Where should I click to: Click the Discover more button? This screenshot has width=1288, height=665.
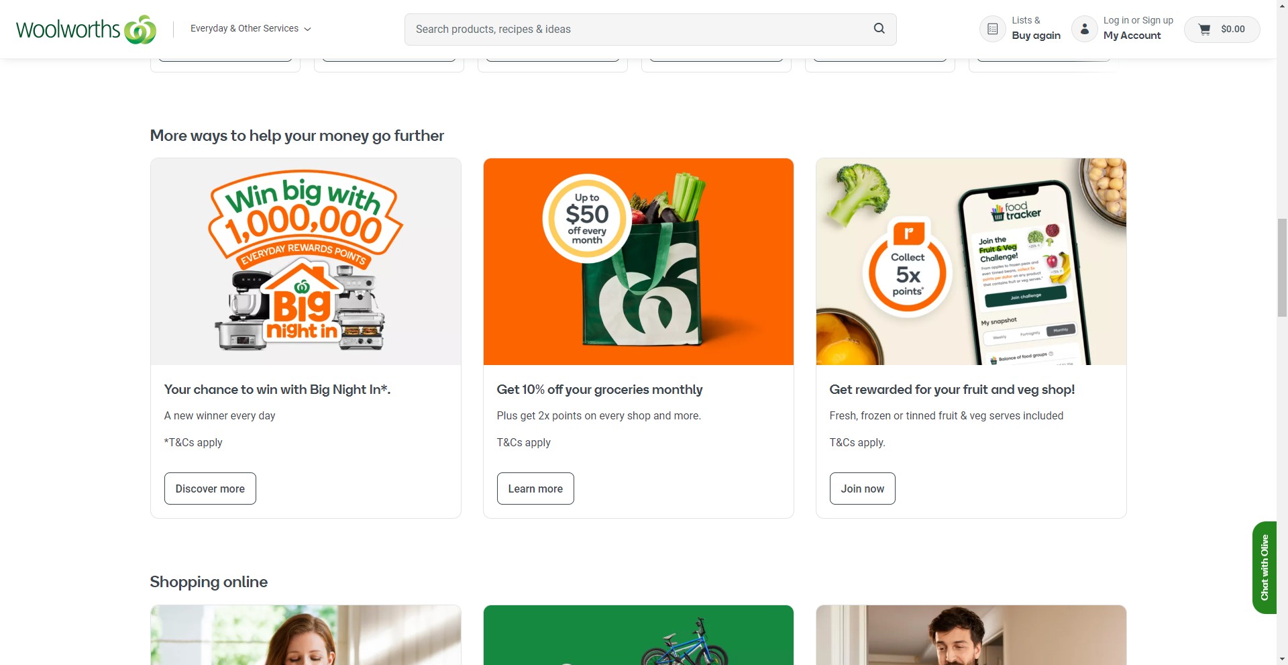point(210,489)
